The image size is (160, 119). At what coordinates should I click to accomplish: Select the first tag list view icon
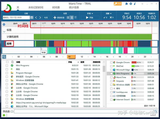(68, 18)
